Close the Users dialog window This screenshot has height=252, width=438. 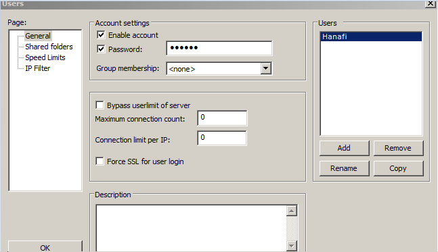coord(430,3)
